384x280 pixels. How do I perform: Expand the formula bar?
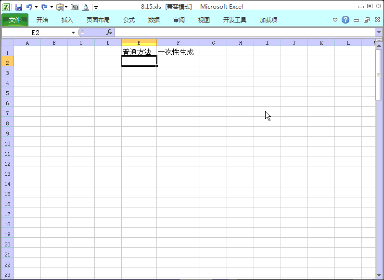(379, 32)
